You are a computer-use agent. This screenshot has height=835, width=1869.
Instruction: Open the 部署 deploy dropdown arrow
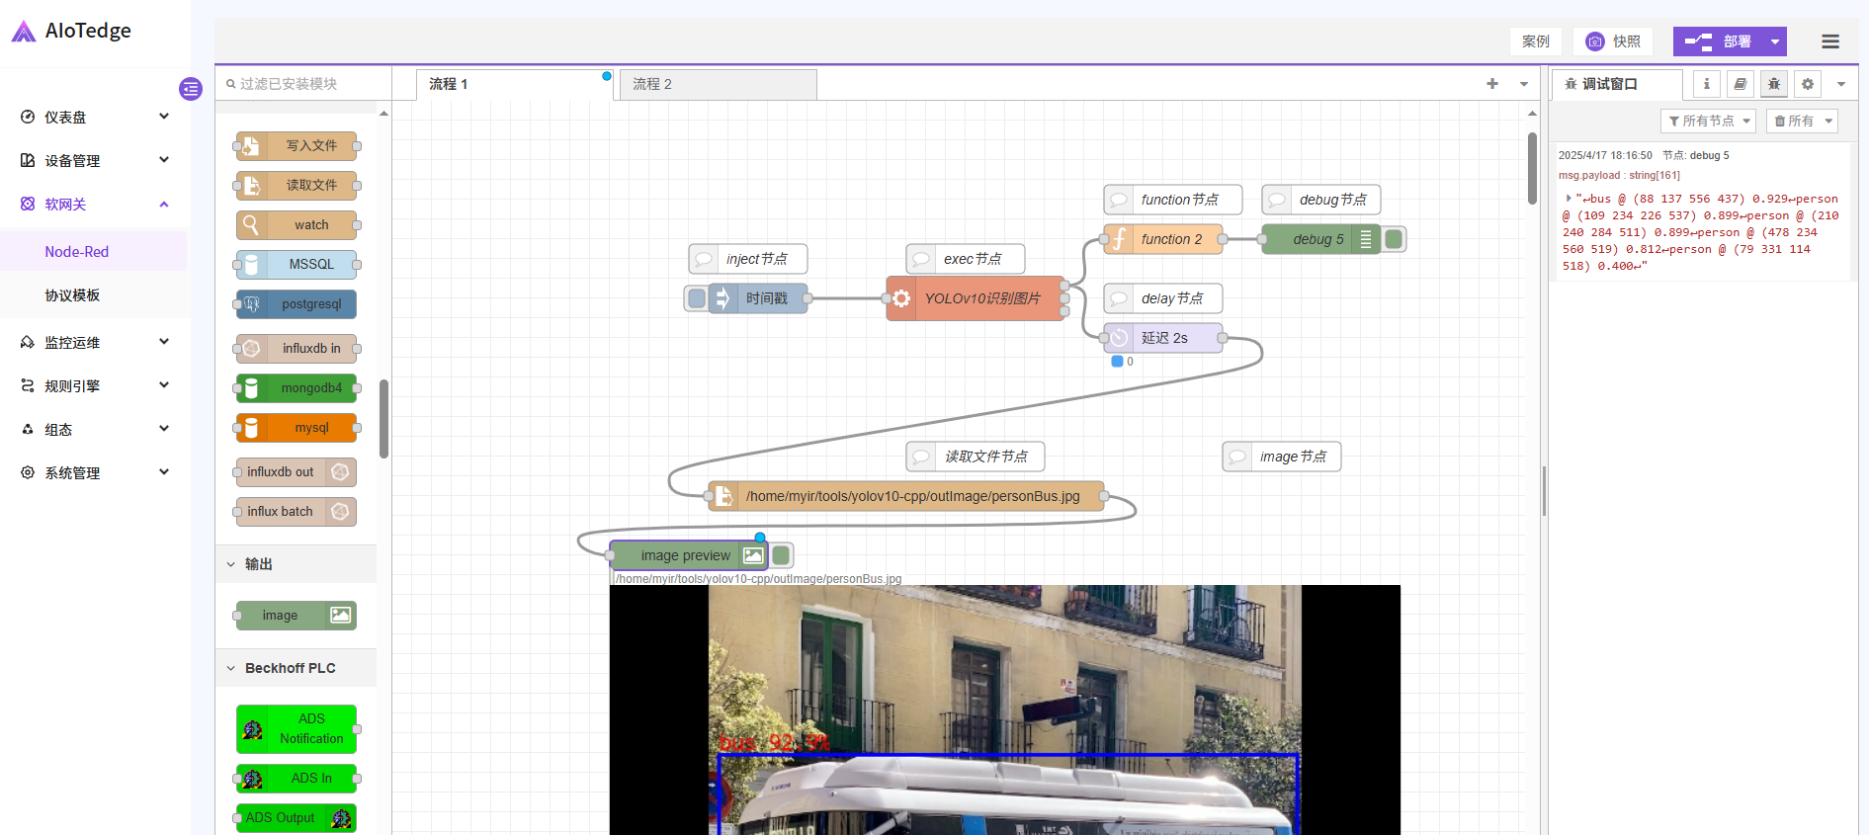[x=1775, y=42]
